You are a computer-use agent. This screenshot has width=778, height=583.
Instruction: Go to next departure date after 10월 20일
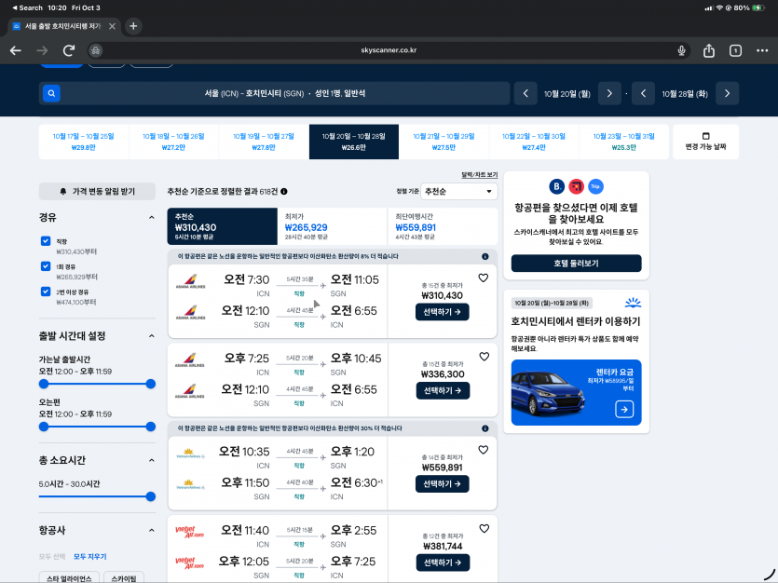608,93
